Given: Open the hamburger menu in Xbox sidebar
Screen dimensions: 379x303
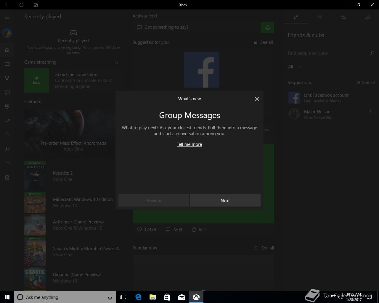Looking at the screenshot, I should (7, 17).
